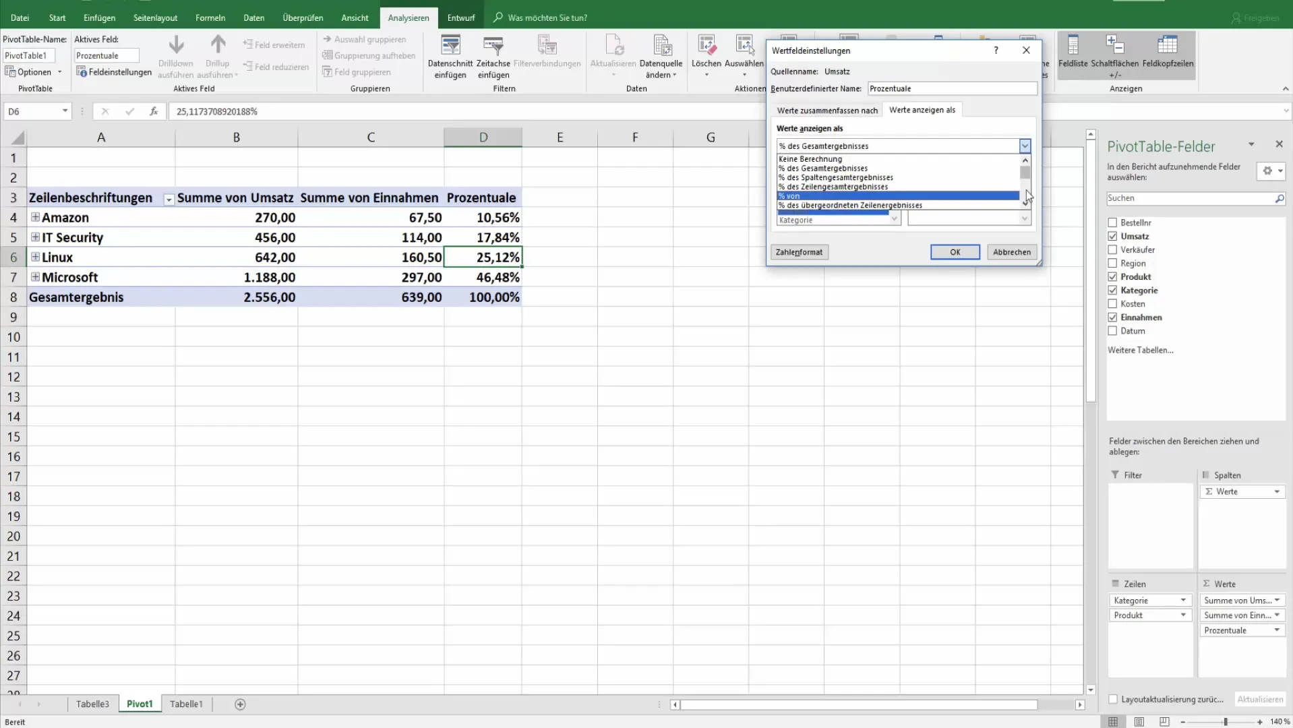Expand the Linux row group
Viewport: 1293px width, 728px height.
[35, 257]
